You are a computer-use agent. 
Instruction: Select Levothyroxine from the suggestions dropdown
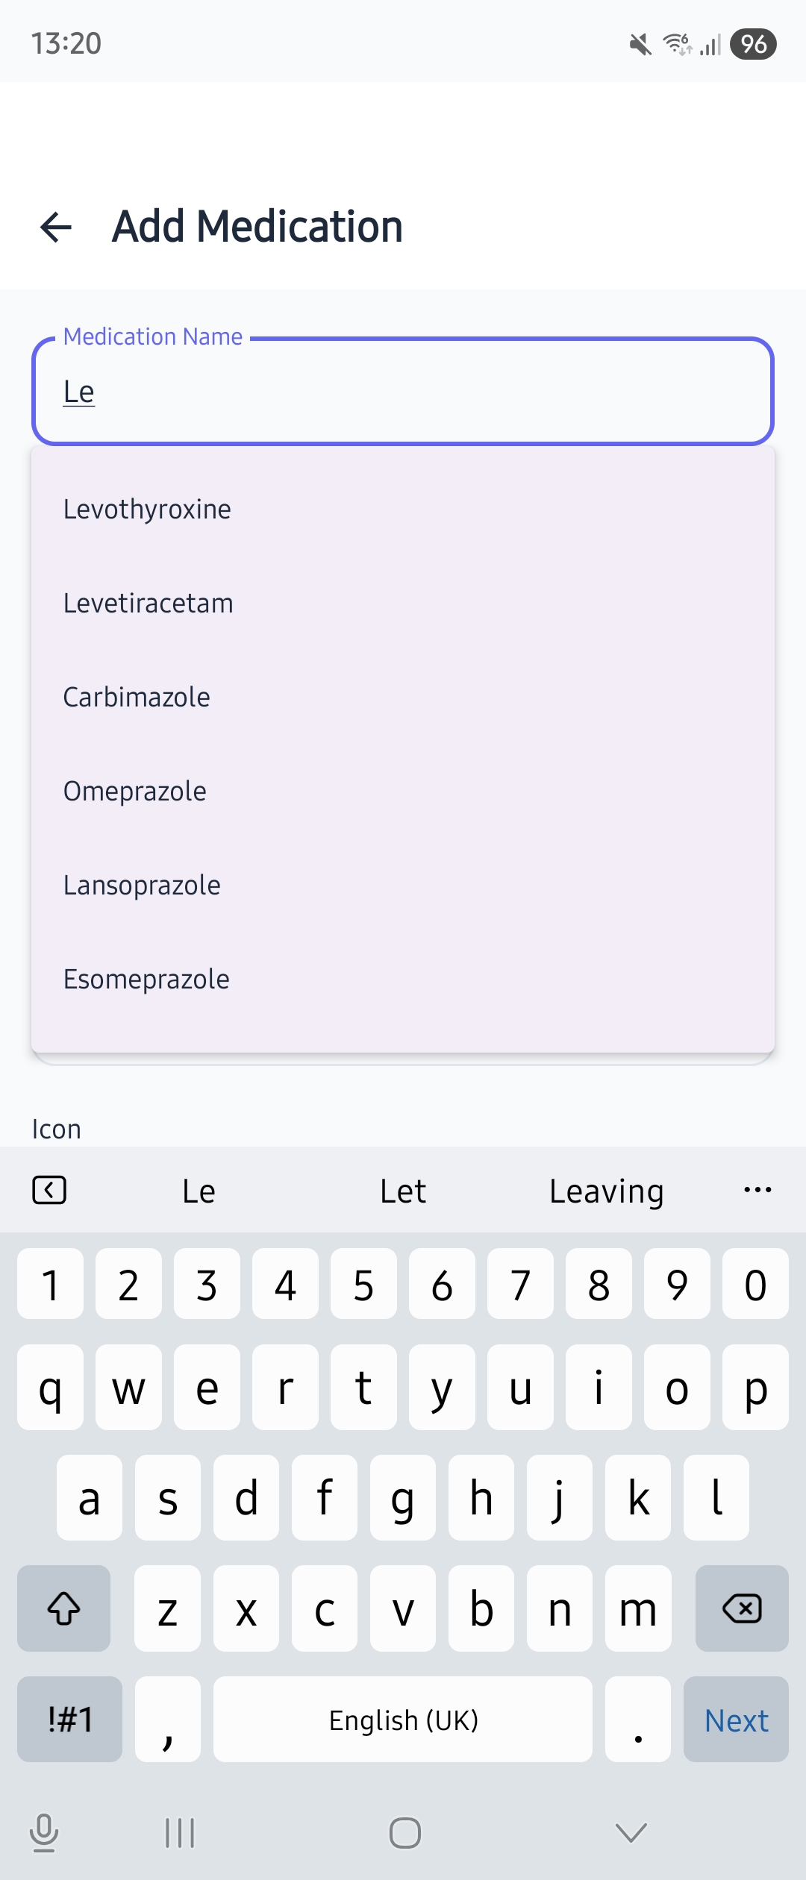click(147, 509)
